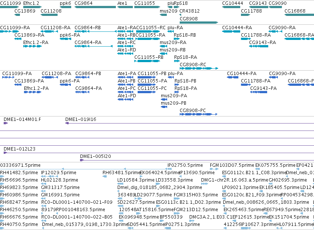
Task: Click the CG13869 gene label
Action: (25, 11)
